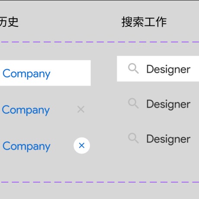199x199 pixels.
Task: Remove the second Company using the gray X
Action: coord(81,109)
